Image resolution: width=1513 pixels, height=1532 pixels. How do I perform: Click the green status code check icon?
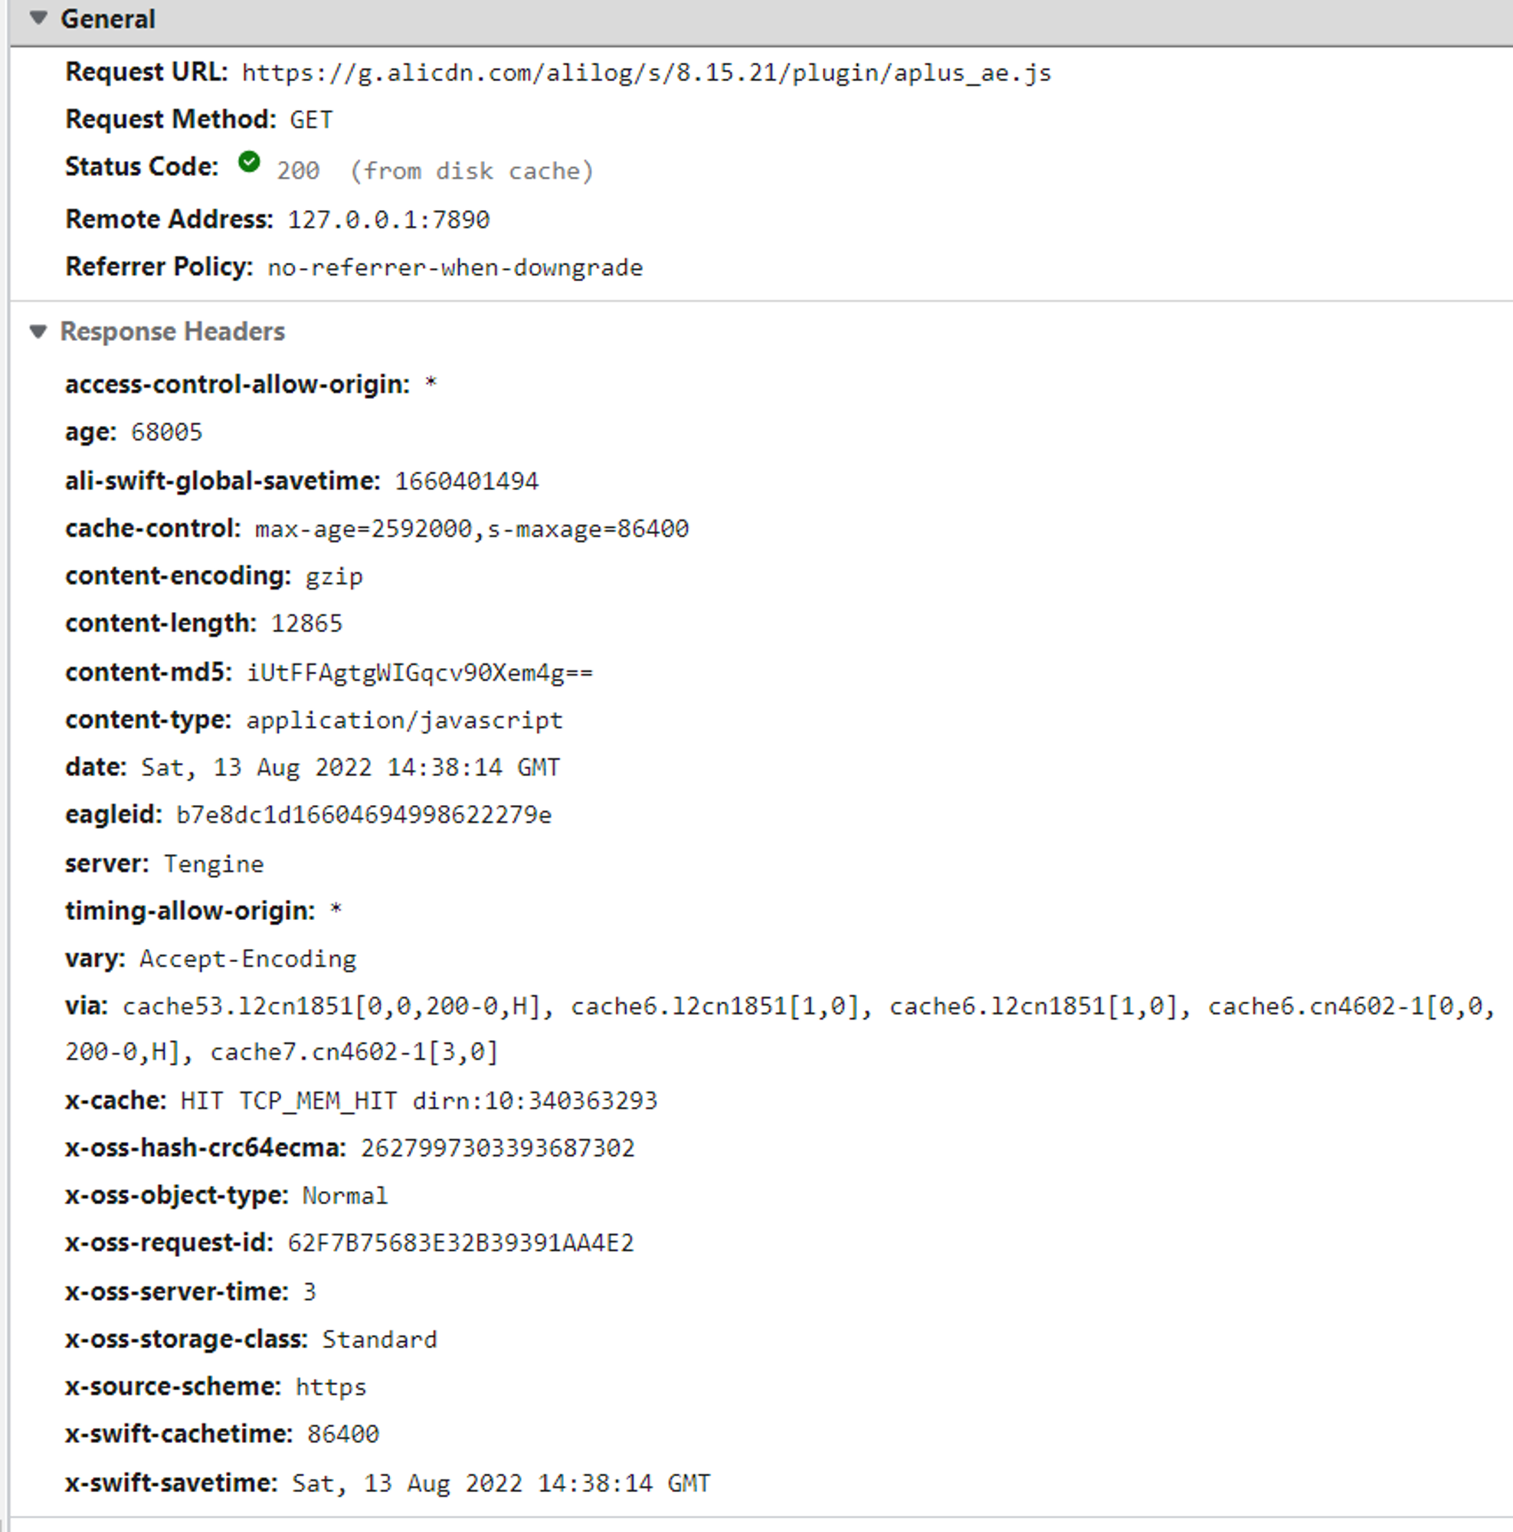249,162
